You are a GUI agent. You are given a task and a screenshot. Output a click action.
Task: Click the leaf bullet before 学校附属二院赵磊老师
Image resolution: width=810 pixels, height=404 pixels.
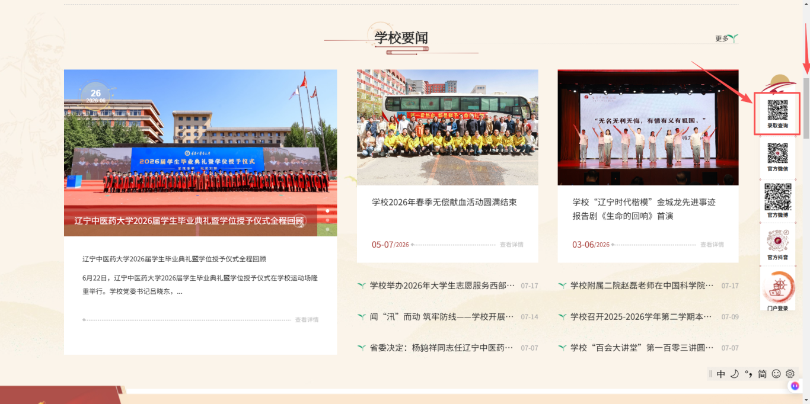click(x=562, y=286)
